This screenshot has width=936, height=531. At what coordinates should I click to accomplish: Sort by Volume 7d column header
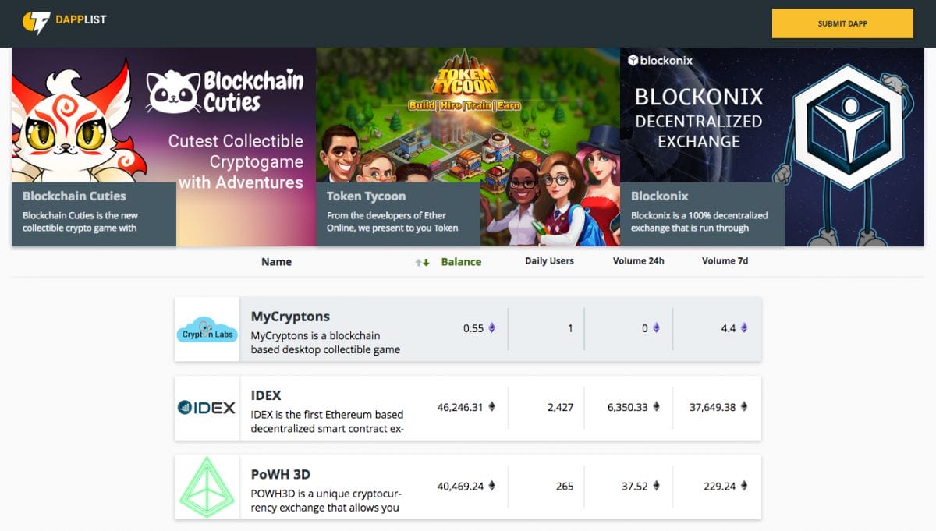725,261
